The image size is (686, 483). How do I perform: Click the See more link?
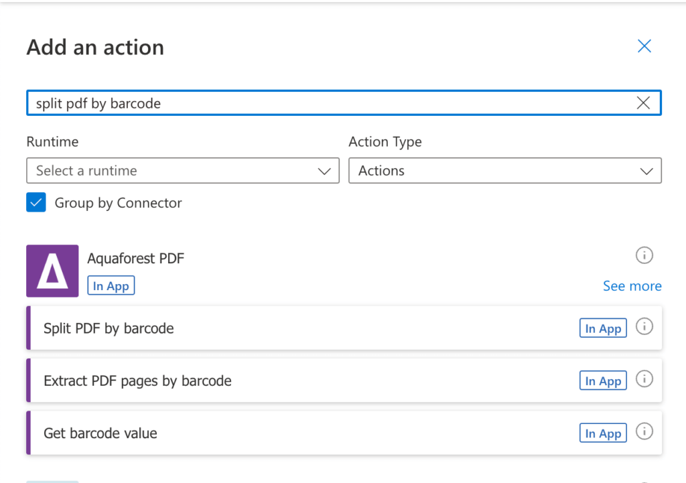(632, 286)
